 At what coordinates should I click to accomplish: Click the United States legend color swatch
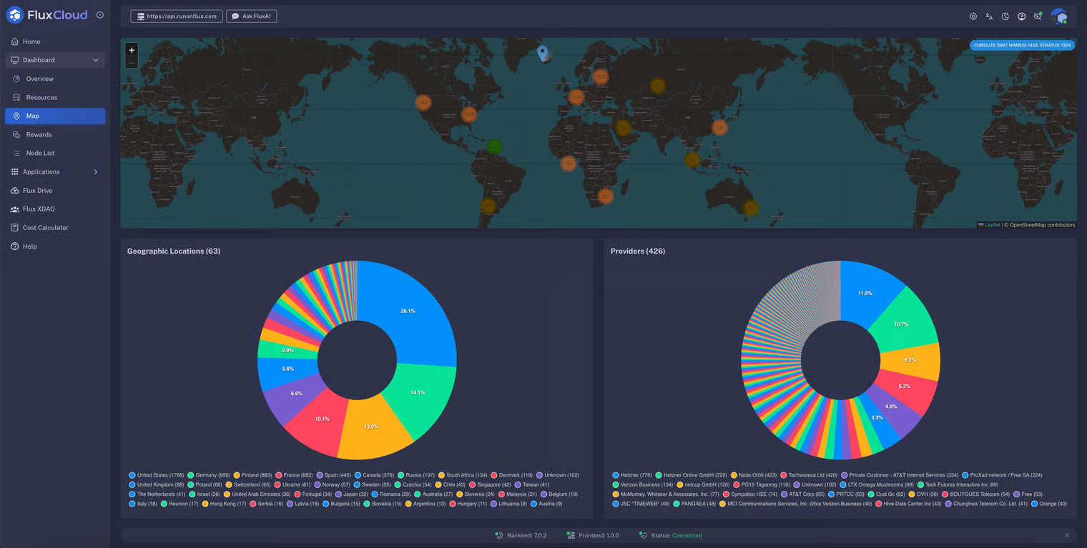[132, 475]
